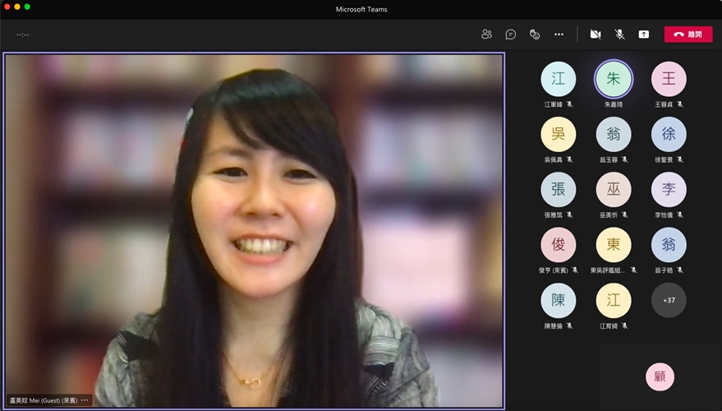Click the 顧 self-view avatar at bottom right
Screen dimensions: 722x411
(x=660, y=377)
